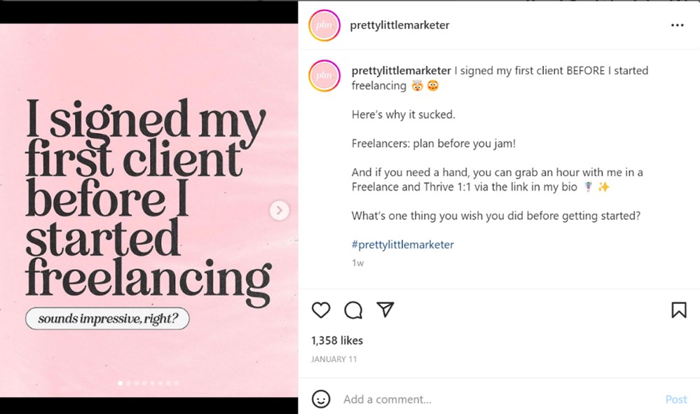
Task: Open post options with the three-dot menu
Action: click(678, 25)
